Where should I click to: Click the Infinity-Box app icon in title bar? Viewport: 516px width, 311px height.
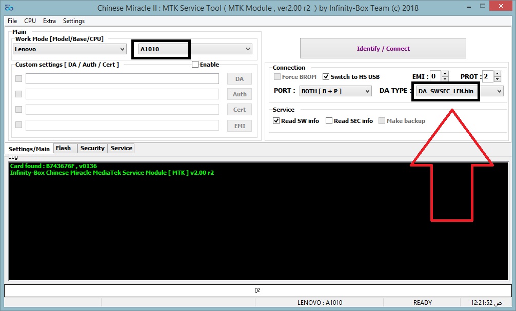pyautogui.click(x=9, y=7)
